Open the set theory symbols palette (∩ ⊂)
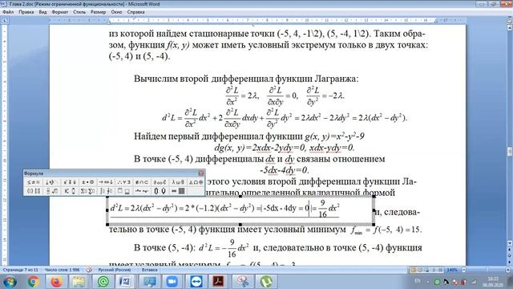The image size is (513, 289). pyautogui.click(x=143, y=182)
